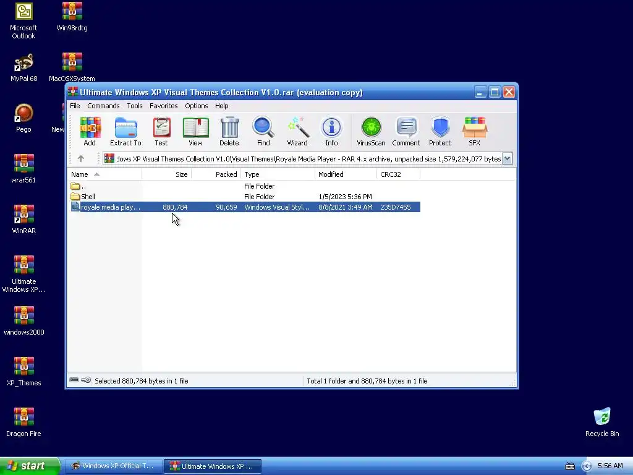The height and width of the screenshot is (475, 633).
Task: Expand hidden tray icons arrow
Action: coord(587,466)
